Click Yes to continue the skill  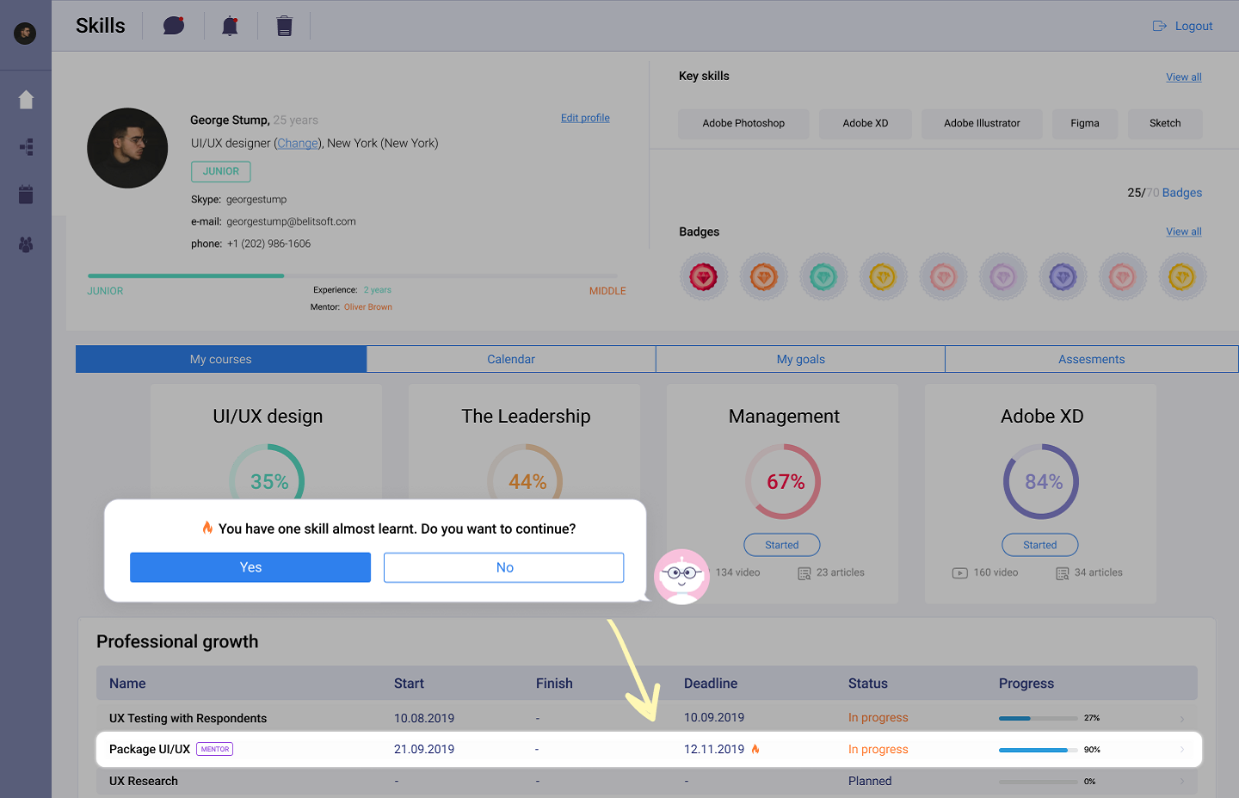(x=250, y=567)
